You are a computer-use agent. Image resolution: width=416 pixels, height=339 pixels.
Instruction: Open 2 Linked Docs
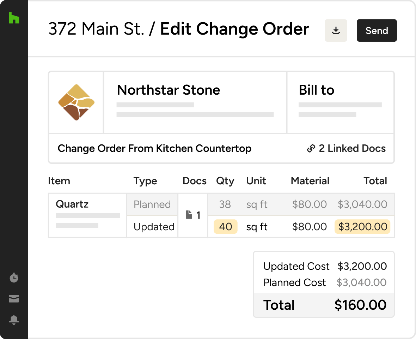click(352, 149)
